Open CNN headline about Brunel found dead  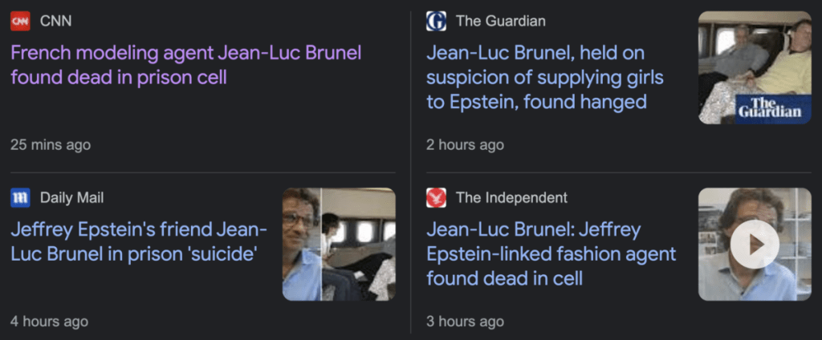click(x=185, y=65)
